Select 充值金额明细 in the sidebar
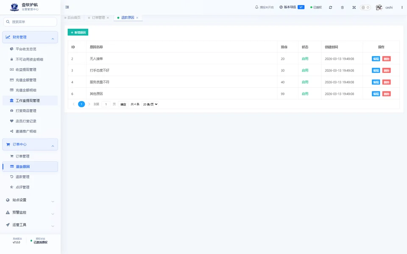This screenshot has height=254, width=407. (30, 90)
